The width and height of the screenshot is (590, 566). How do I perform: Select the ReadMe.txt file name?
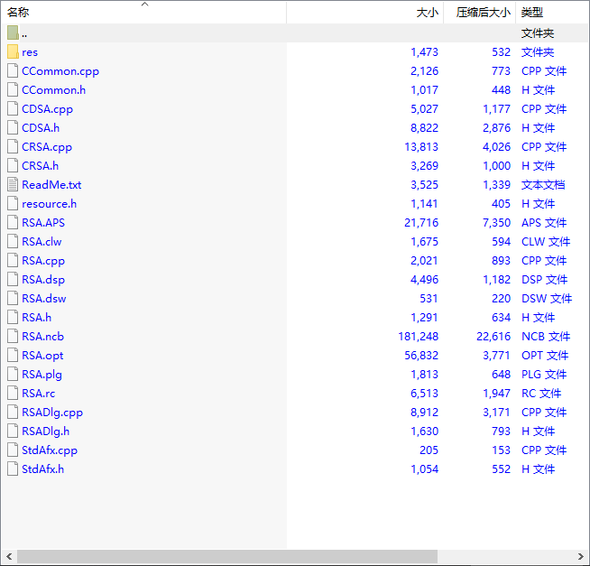[51, 185]
